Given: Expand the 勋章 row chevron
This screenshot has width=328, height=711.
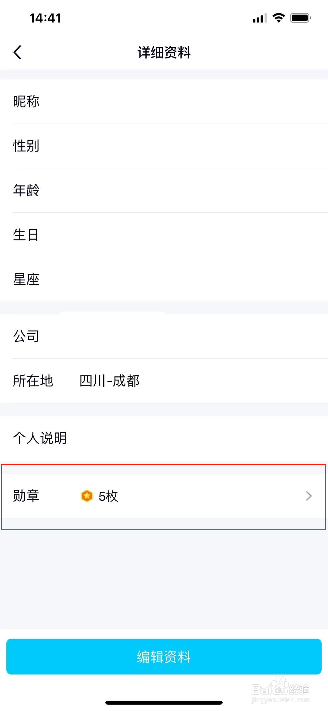Looking at the screenshot, I should [x=309, y=496].
